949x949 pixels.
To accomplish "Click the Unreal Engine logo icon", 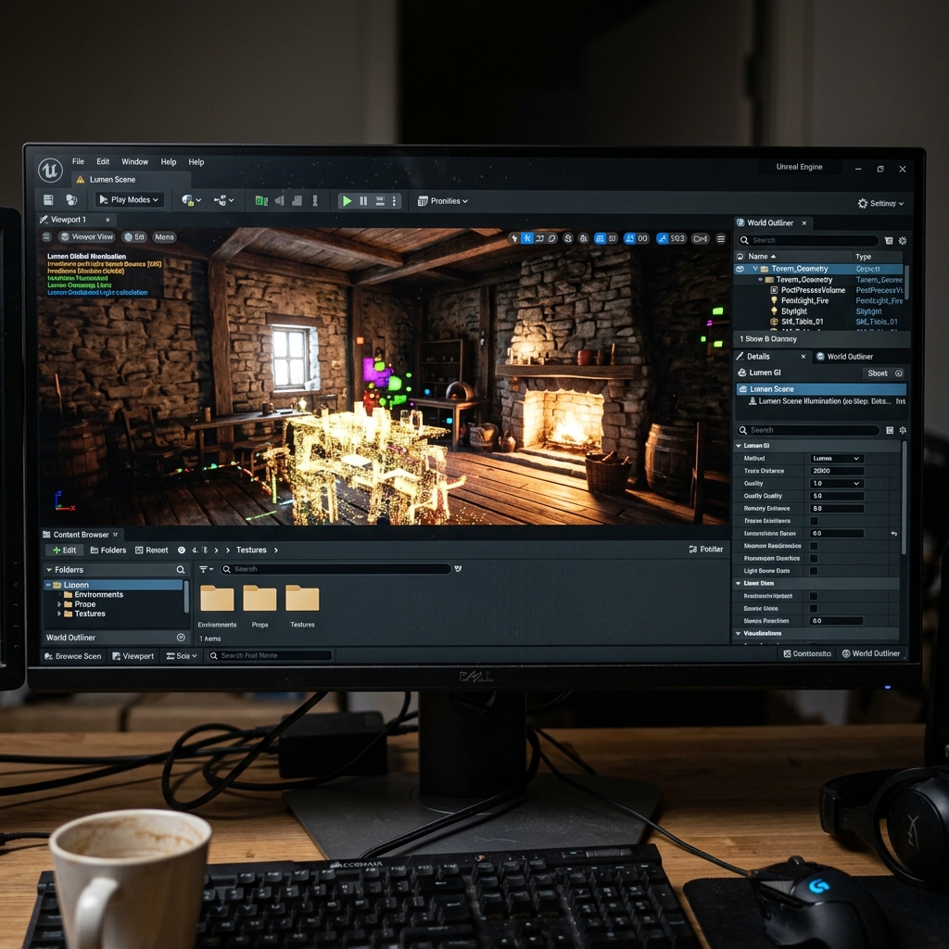I will pyautogui.click(x=50, y=171).
